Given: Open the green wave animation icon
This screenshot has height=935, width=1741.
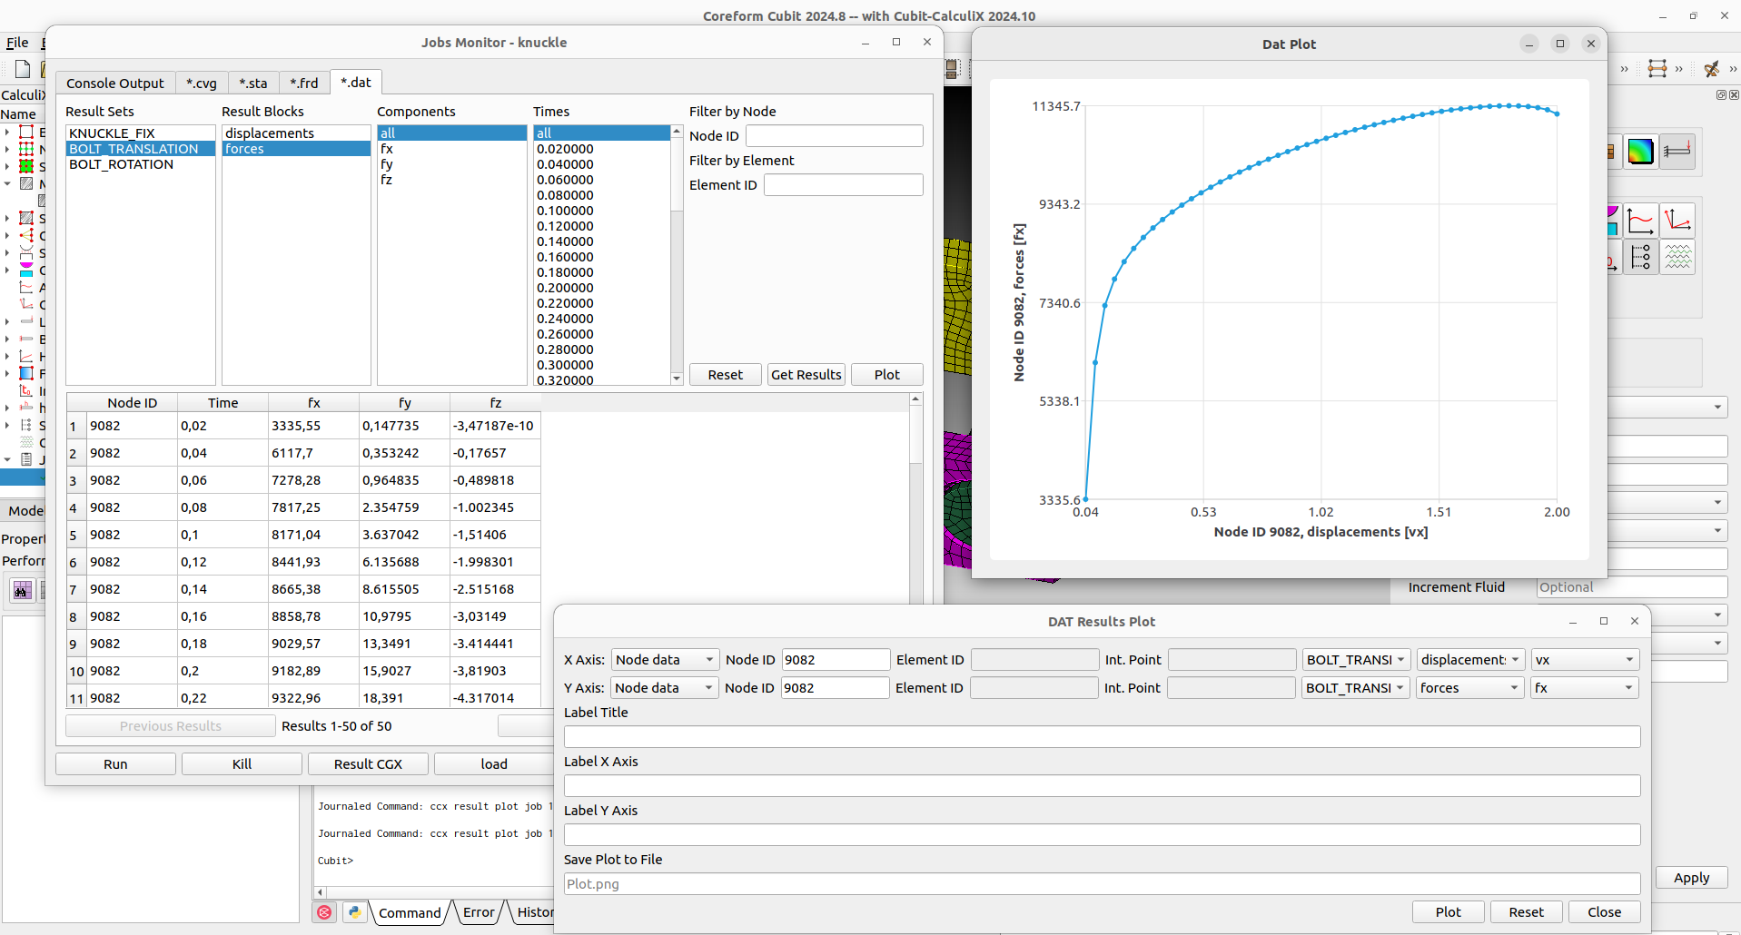Looking at the screenshot, I should click(x=1678, y=257).
